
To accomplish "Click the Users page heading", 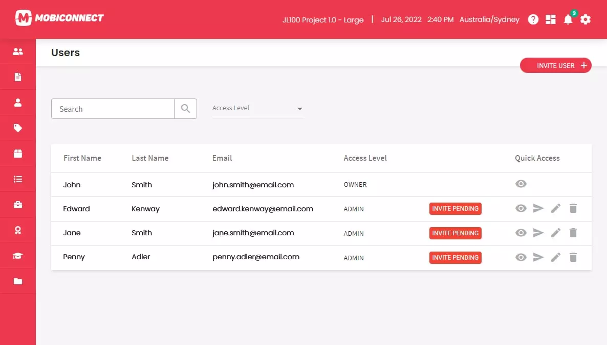I will (66, 53).
